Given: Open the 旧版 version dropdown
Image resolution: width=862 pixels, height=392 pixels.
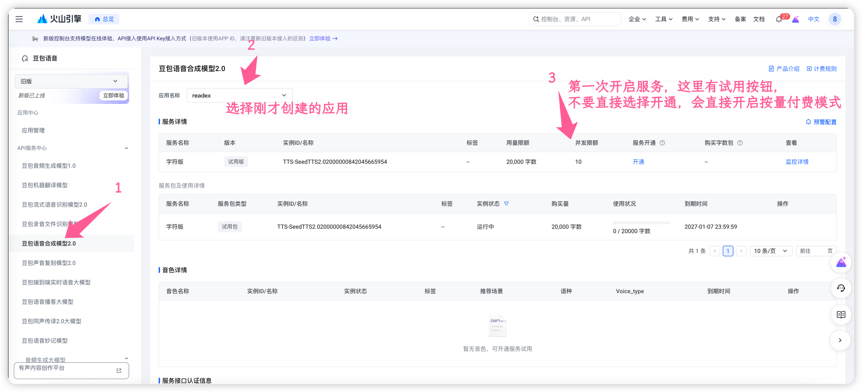Looking at the screenshot, I should point(71,81).
